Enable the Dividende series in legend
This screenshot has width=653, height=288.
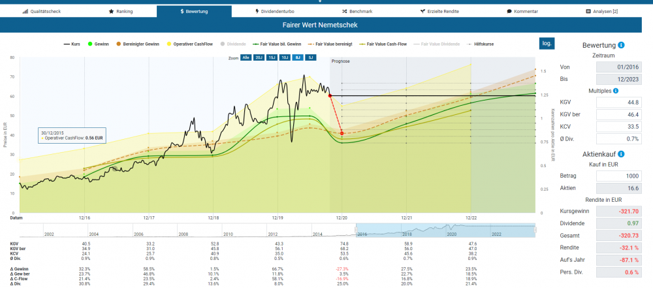coord(233,44)
